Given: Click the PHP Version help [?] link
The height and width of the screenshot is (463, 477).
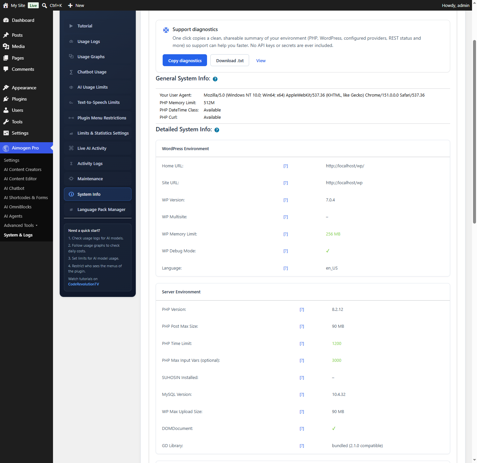Looking at the screenshot, I should tap(302, 310).
